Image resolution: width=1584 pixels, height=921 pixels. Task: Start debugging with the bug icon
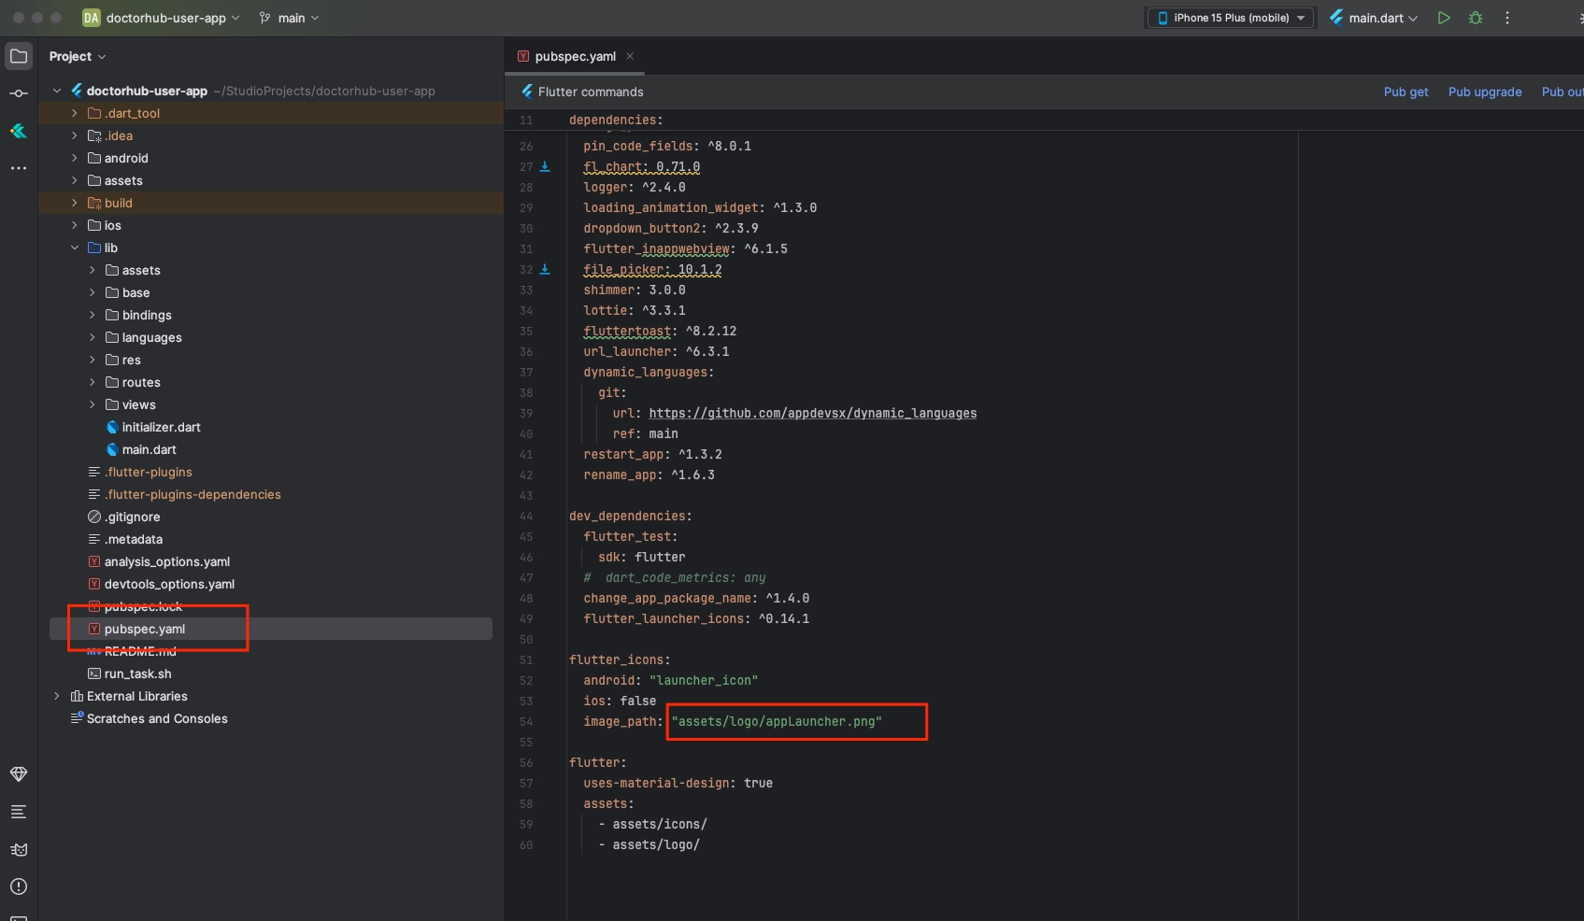(x=1476, y=18)
